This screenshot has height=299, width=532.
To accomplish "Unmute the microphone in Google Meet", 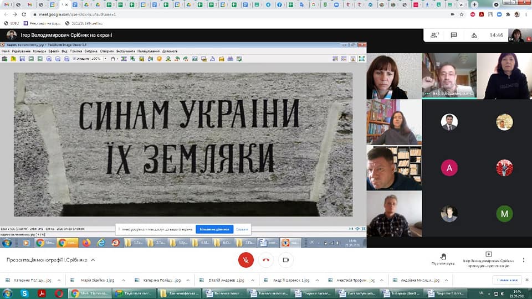I will pos(245,260).
